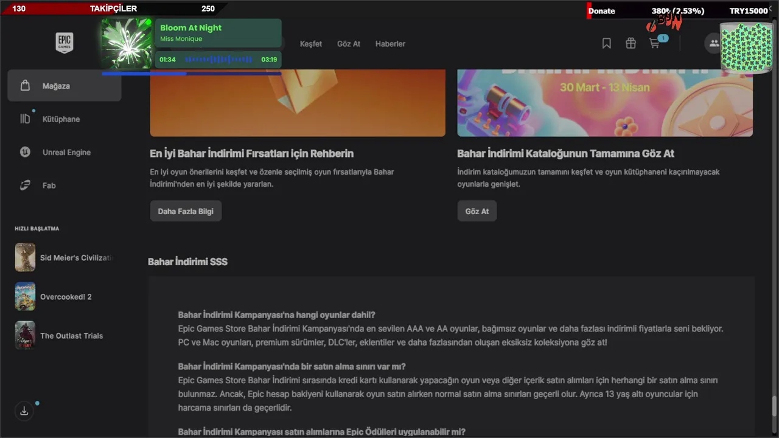Open the gift icon in header

click(x=631, y=43)
